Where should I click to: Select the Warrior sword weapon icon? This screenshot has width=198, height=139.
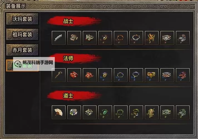point(59,38)
